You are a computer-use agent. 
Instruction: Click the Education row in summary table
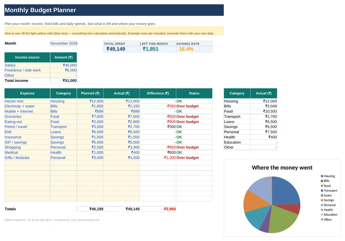[x=250, y=142]
